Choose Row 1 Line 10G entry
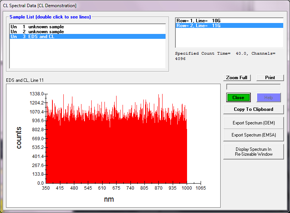Viewport: 290px width, 213px height. pyautogui.click(x=199, y=20)
